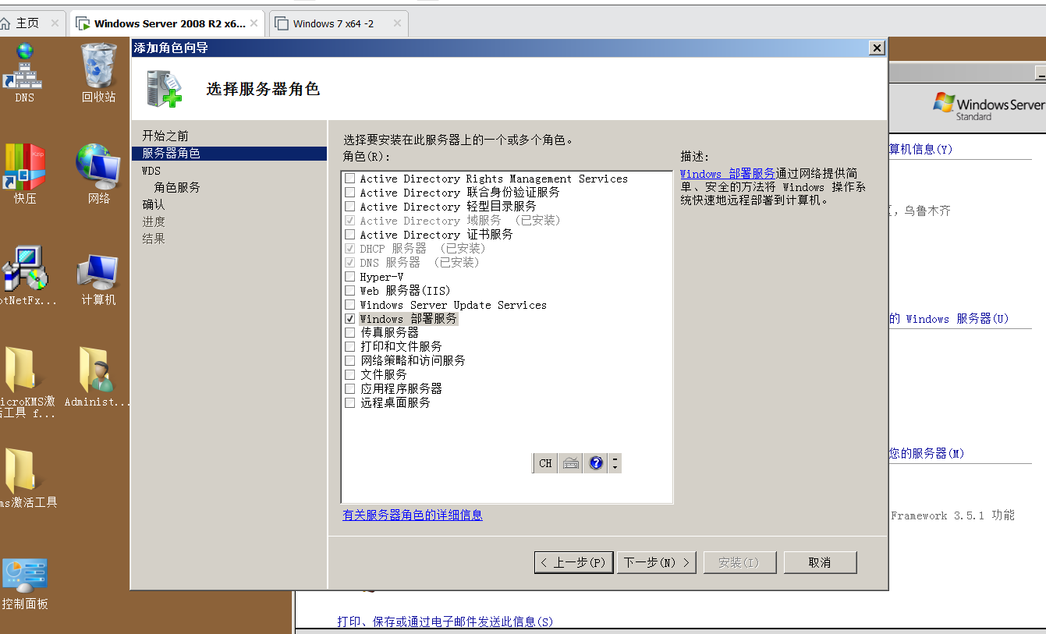This screenshot has height=634, width=1046.
Task: Go to 开始之前 wizard step
Action: [x=165, y=136]
